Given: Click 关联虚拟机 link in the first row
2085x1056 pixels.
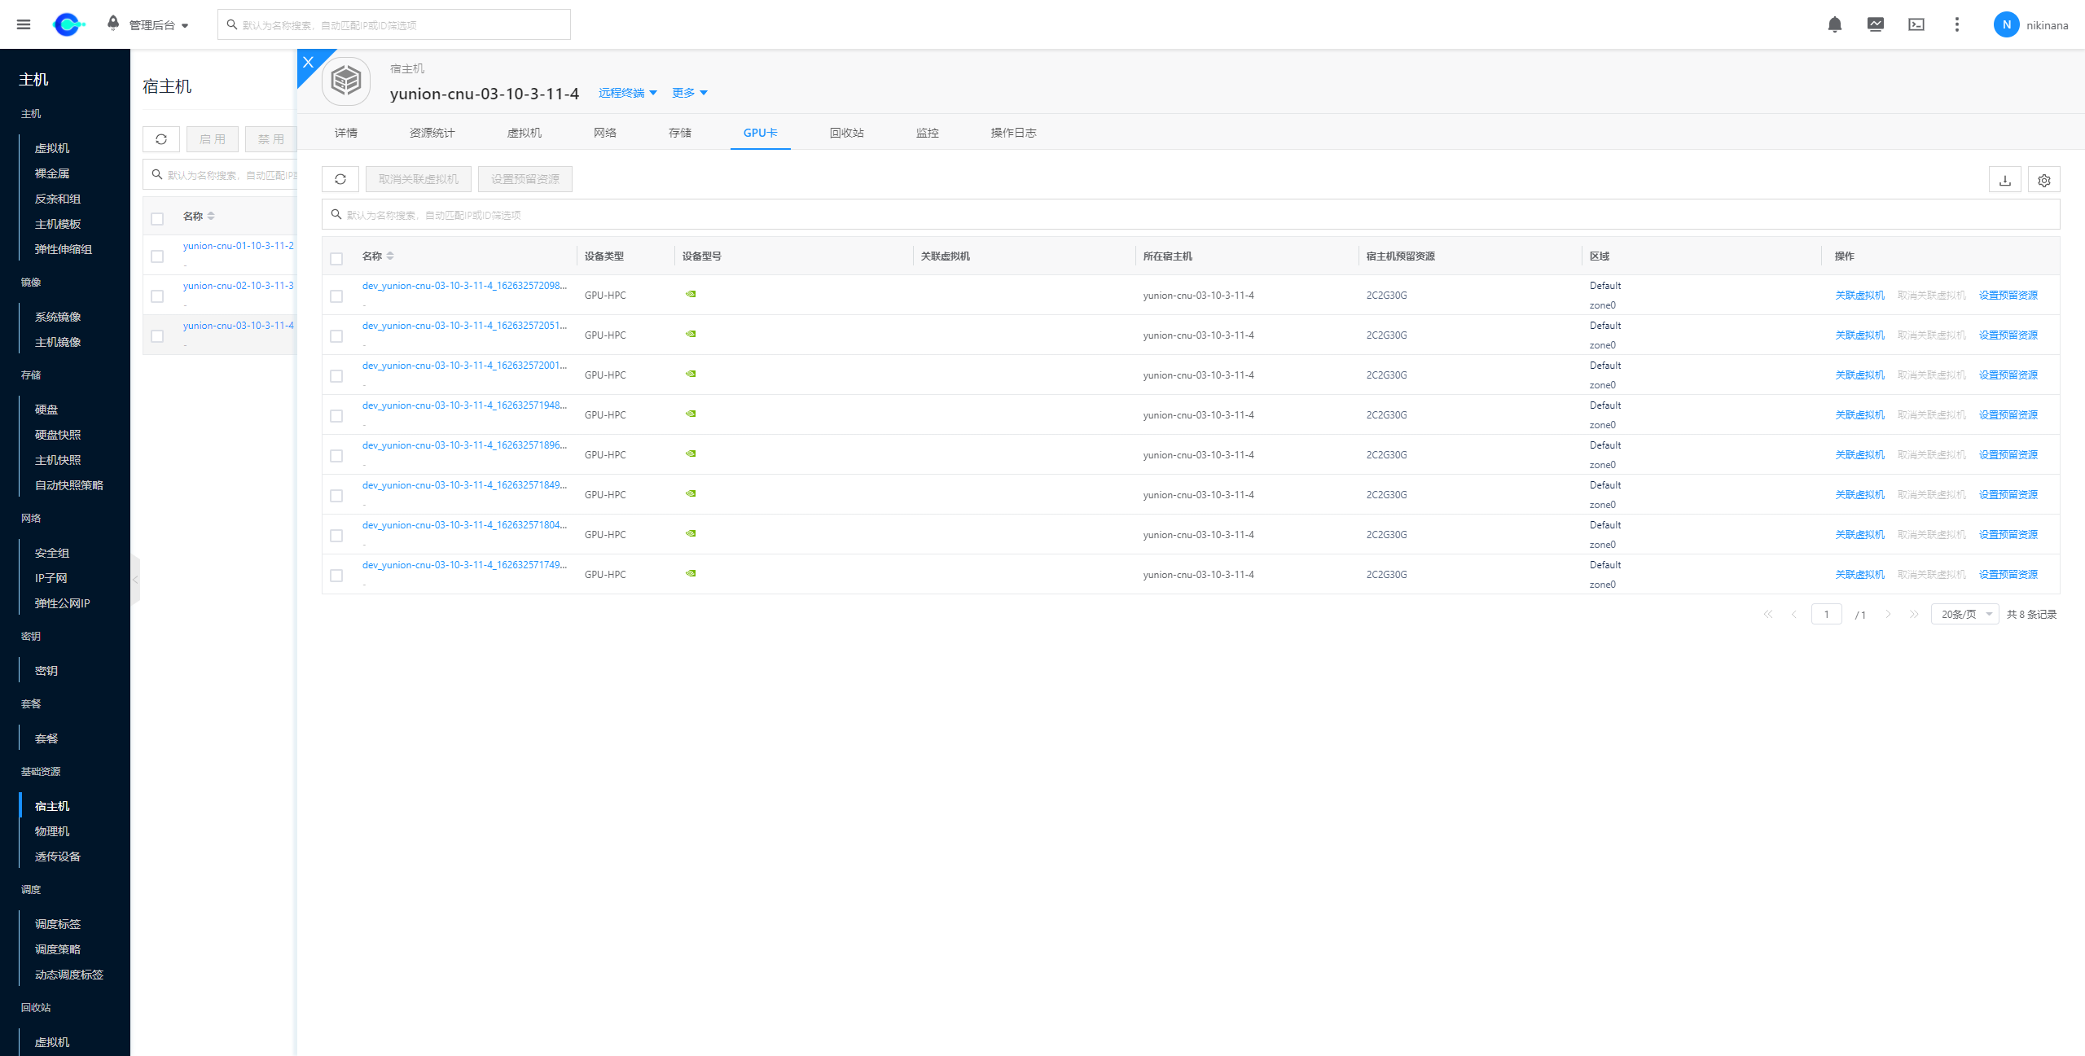Looking at the screenshot, I should [x=1860, y=295].
